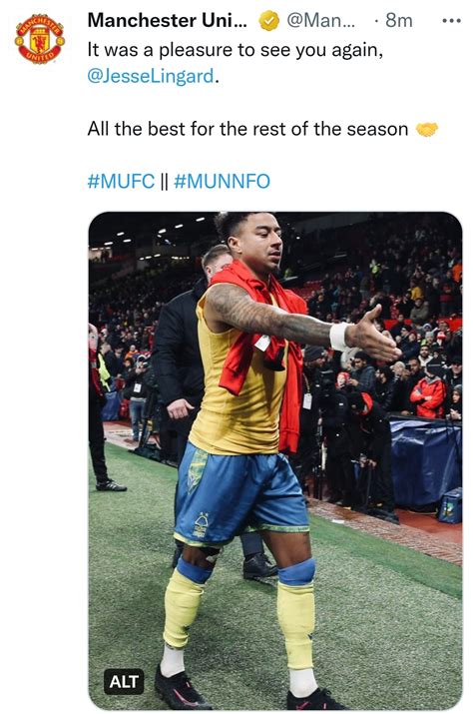473x714 pixels.
Task: Click the "All the best for the rest" line
Action: pyautogui.click(x=247, y=129)
